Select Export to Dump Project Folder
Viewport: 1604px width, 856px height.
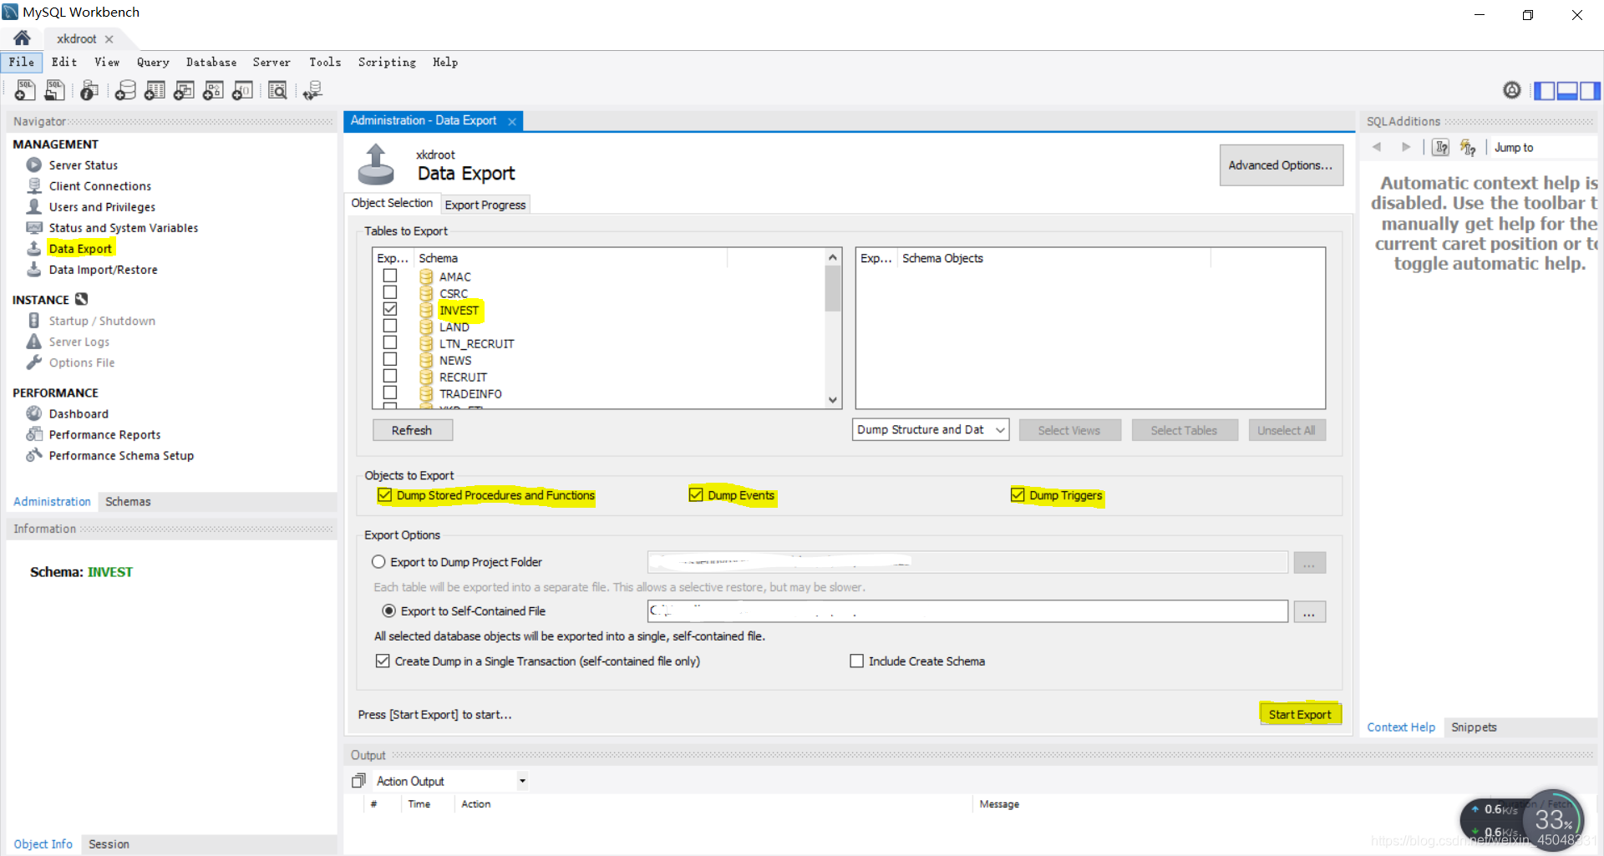tap(379, 562)
